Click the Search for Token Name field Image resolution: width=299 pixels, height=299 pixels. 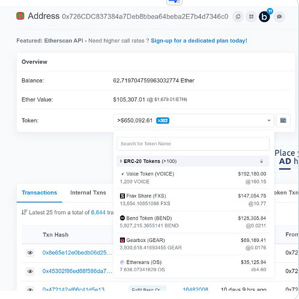[x=193, y=144]
